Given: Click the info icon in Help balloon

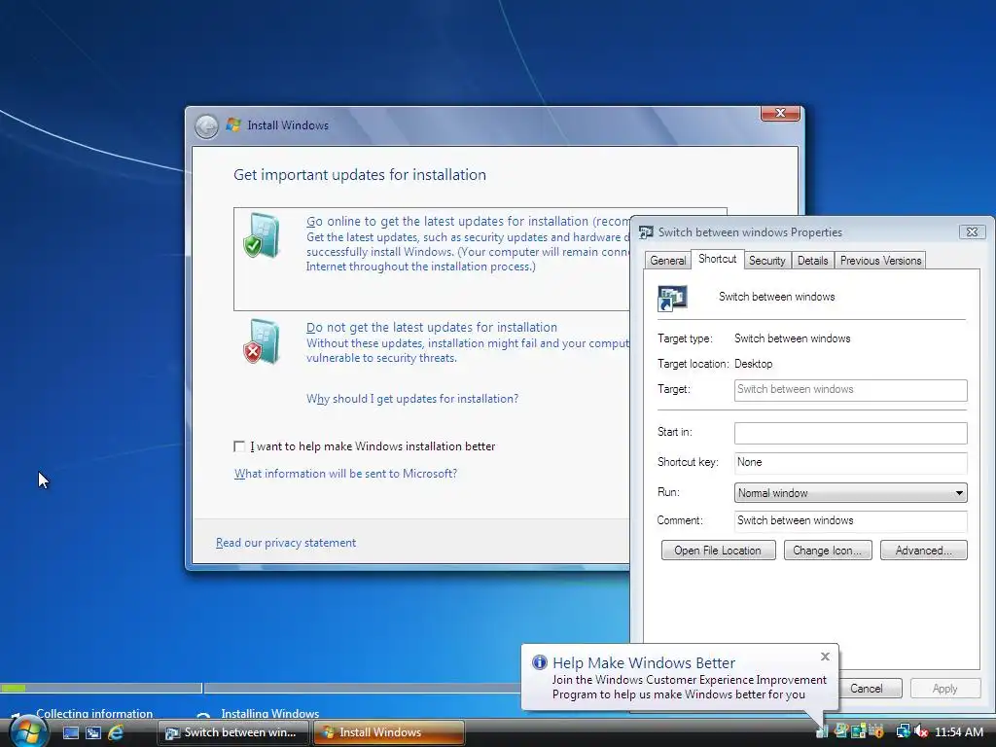Looking at the screenshot, I should coord(539,661).
